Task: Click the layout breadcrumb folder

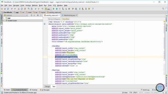Action: 42,12
